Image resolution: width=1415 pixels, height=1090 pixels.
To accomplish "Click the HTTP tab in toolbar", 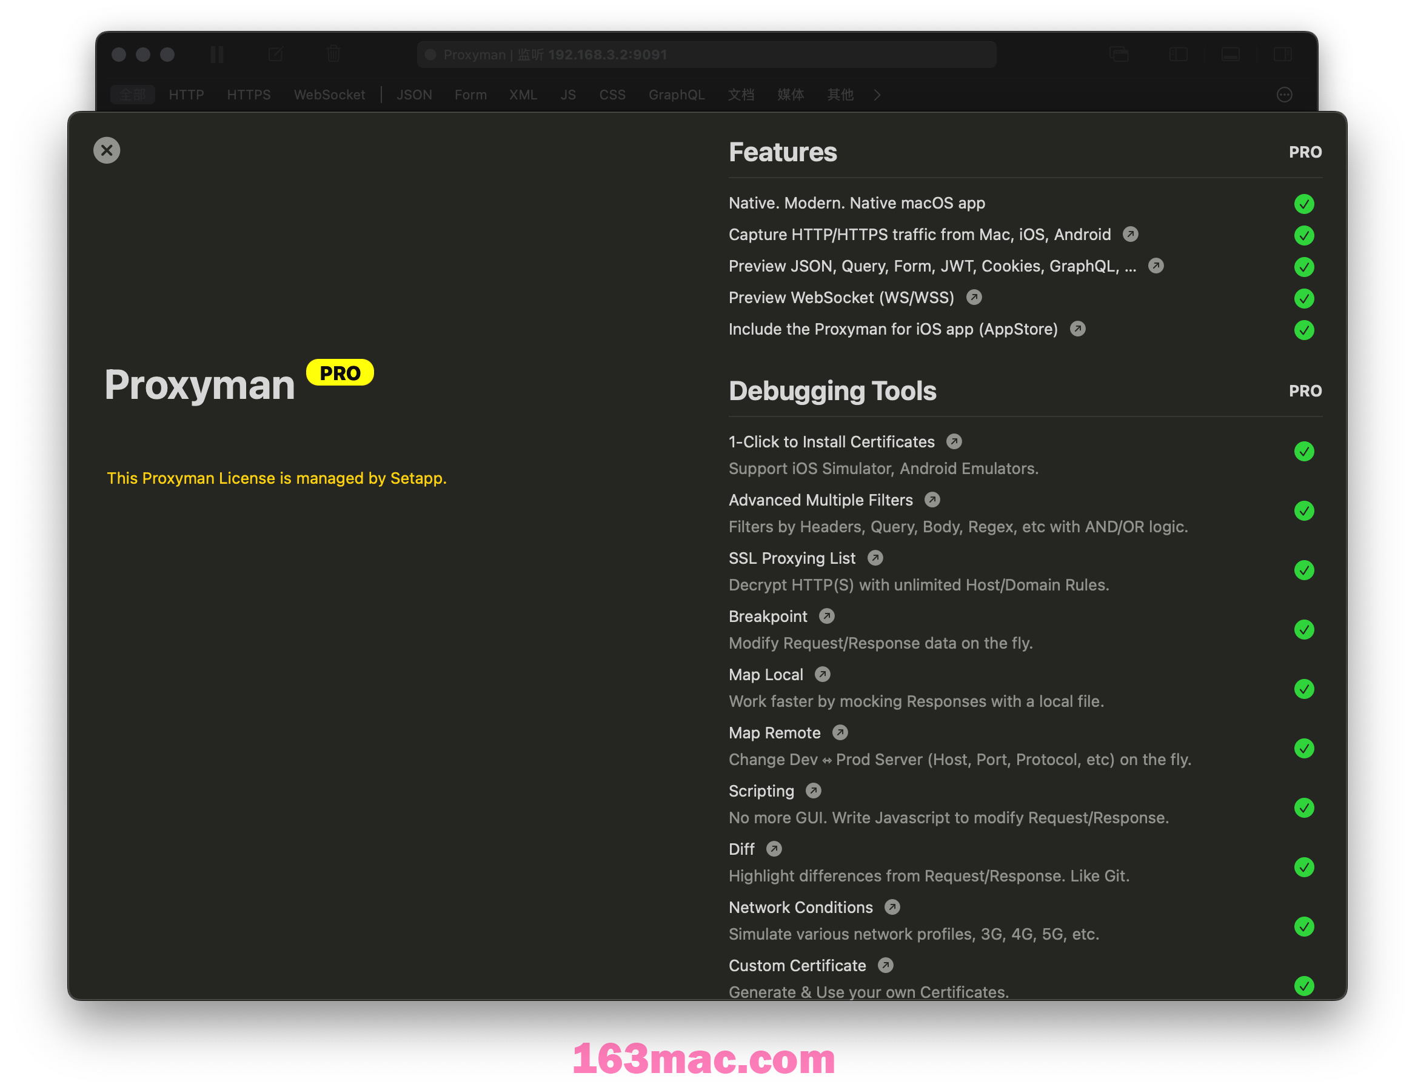I will [186, 94].
